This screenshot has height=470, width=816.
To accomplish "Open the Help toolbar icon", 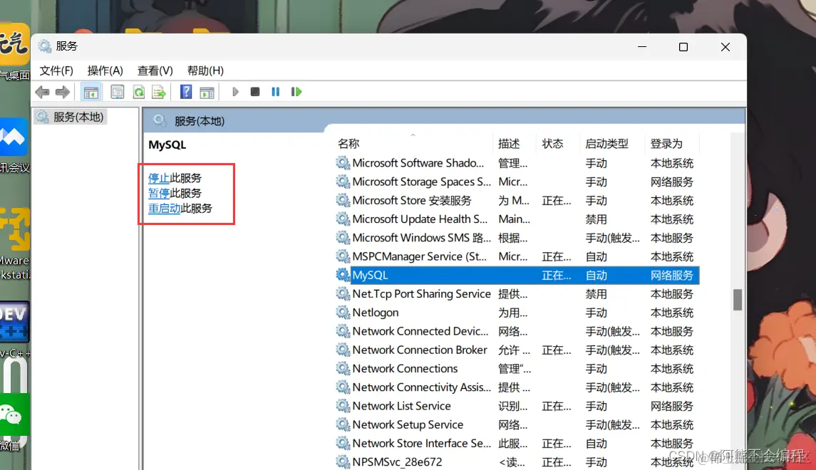I will [186, 92].
